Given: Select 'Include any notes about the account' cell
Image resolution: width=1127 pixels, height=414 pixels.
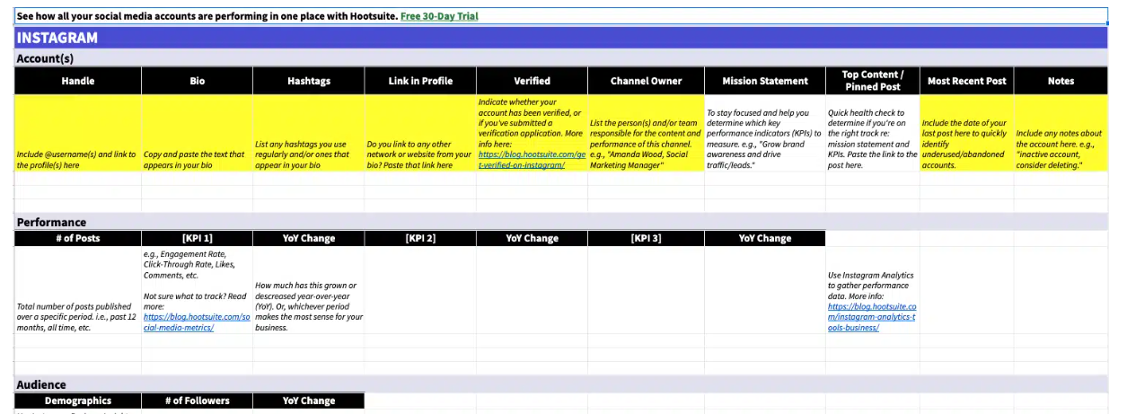Looking at the screenshot, I should [x=1061, y=134].
